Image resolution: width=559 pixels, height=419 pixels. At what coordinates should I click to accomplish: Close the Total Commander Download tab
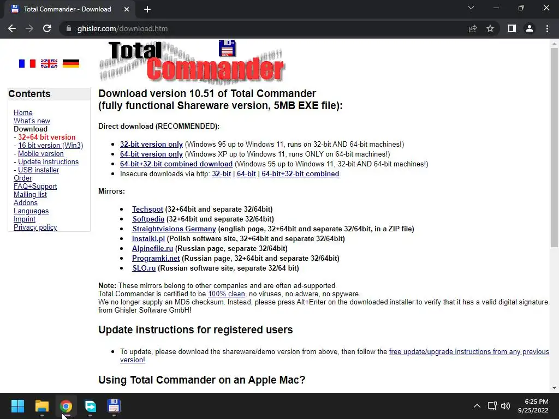pos(127,9)
